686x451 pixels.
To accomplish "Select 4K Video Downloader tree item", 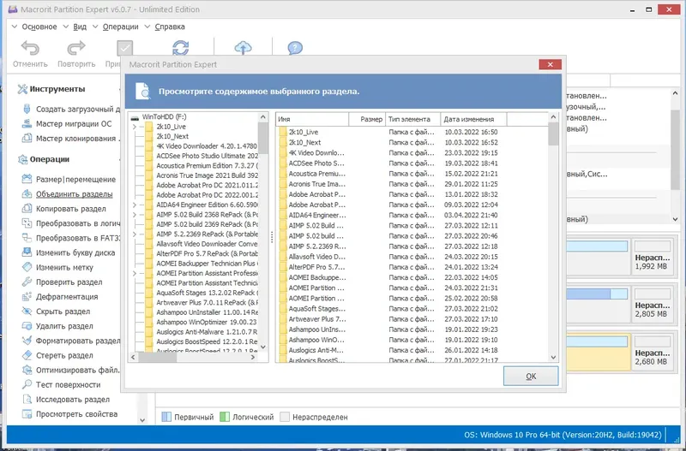I will click(x=207, y=146).
